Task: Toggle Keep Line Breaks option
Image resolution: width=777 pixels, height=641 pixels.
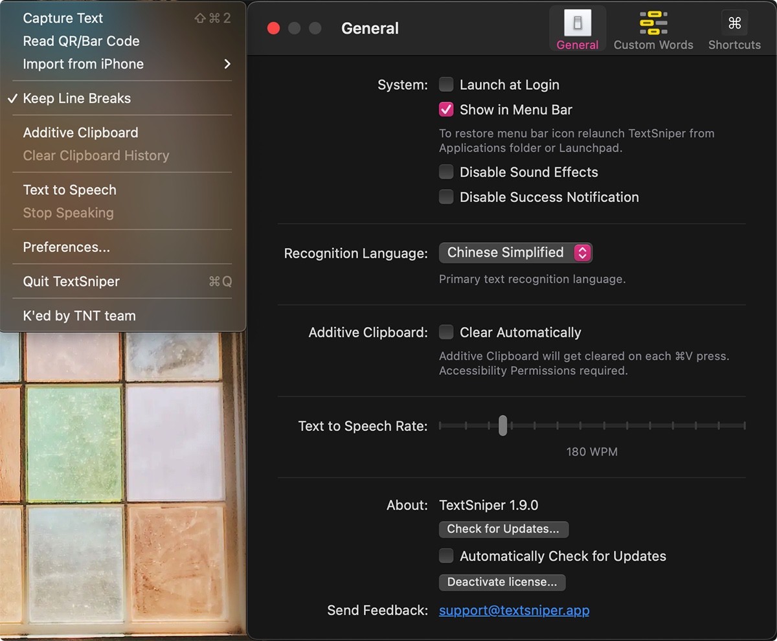Action: [x=76, y=98]
